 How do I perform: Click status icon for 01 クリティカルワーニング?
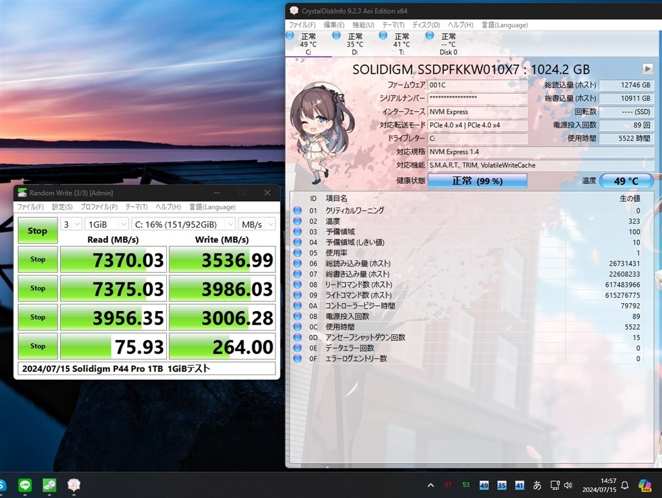pyautogui.click(x=297, y=210)
